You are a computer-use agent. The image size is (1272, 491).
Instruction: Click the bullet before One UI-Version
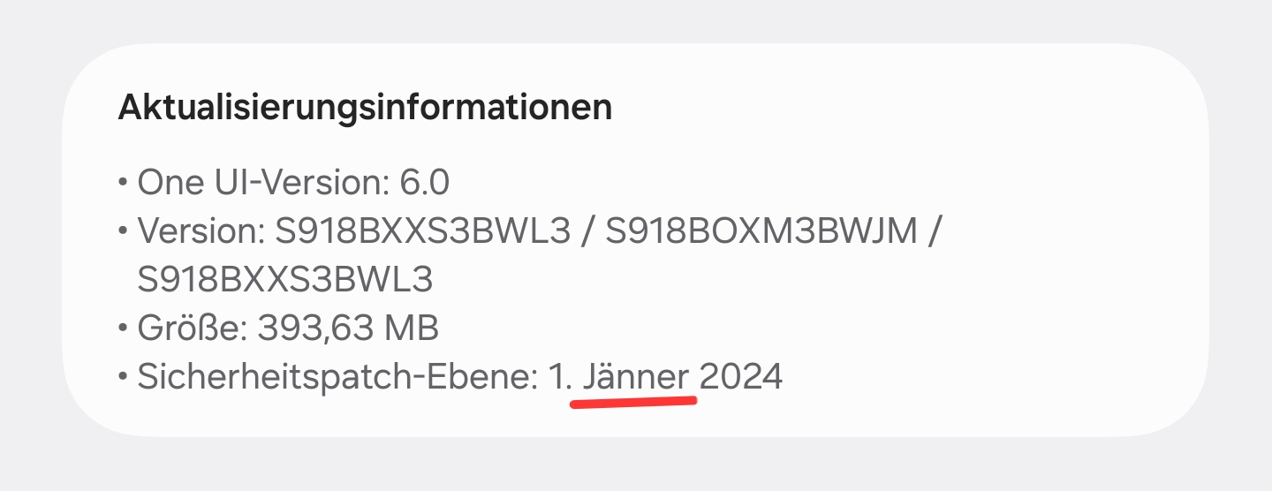point(123,185)
